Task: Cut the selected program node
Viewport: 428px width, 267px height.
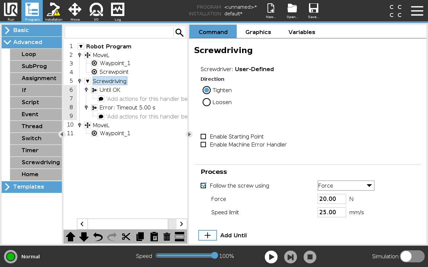Action: 126,237
